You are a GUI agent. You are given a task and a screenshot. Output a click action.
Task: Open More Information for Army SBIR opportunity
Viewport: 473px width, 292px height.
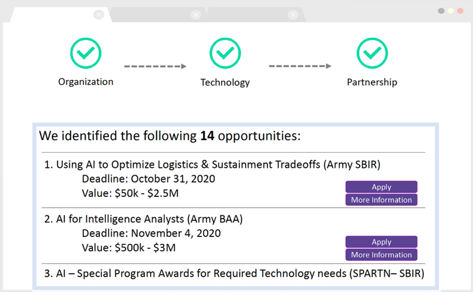(x=381, y=200)
